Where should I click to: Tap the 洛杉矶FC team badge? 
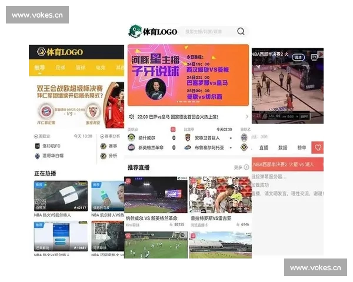click(38, 146)
